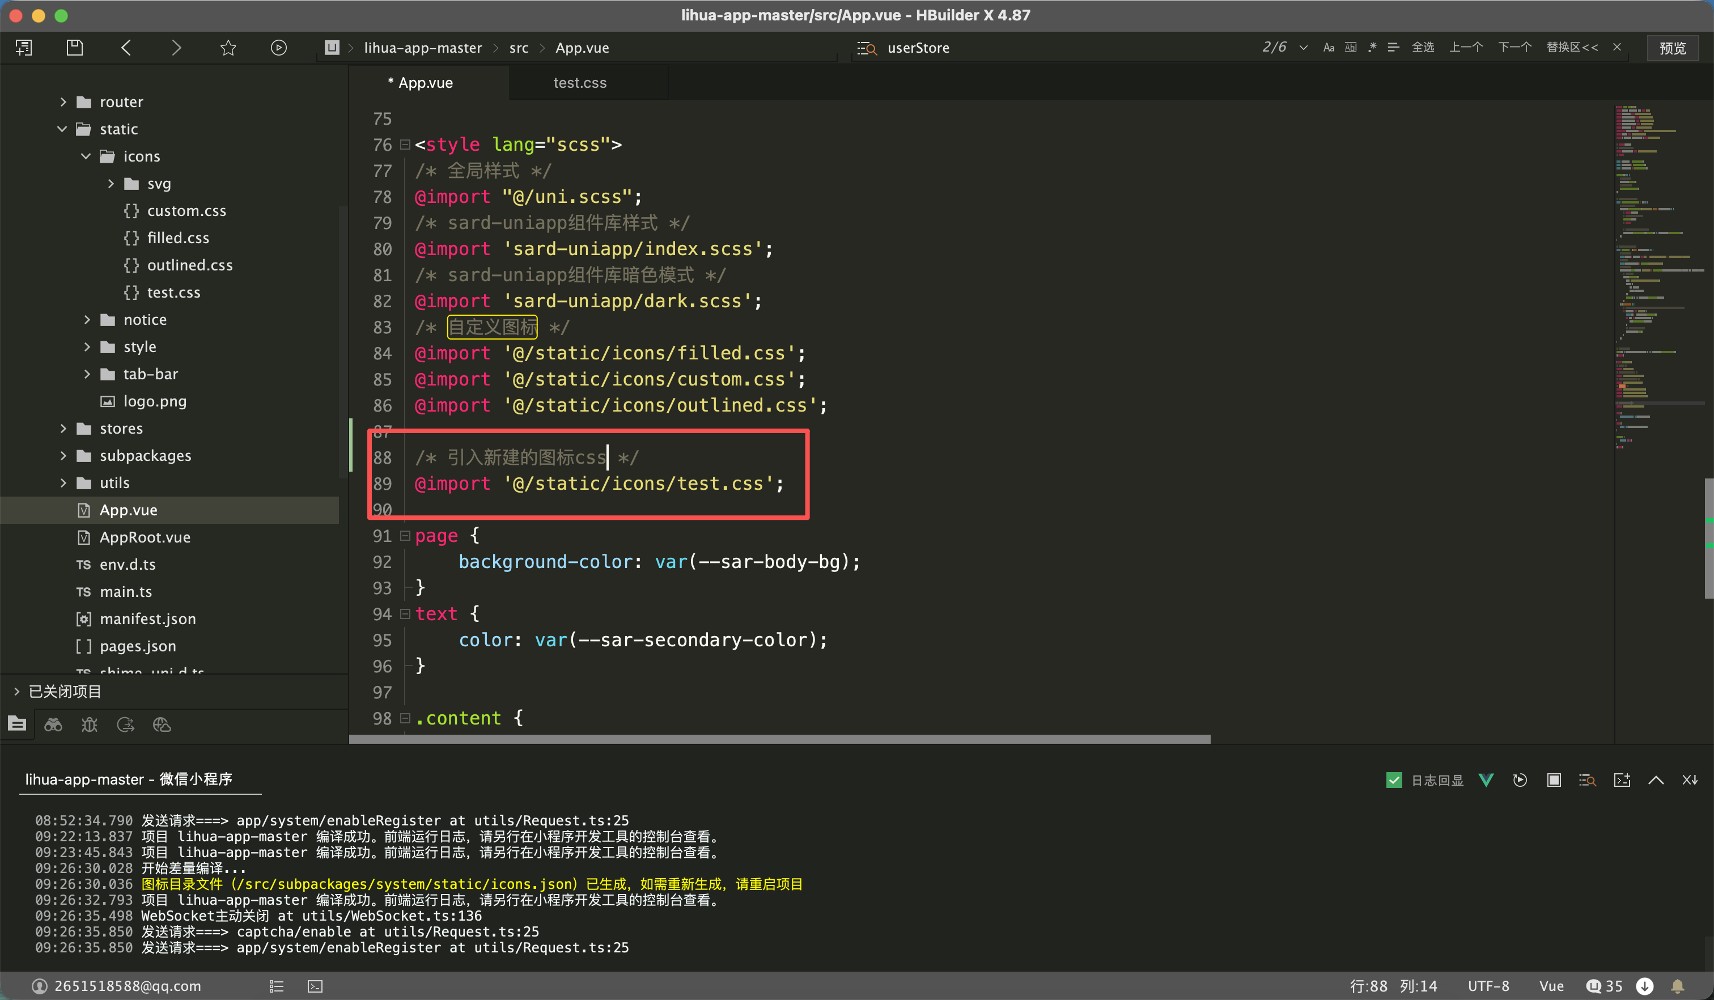1714x1000 pixels.
Task: Collapse the static folder
Action: pyautogui.click(x=62, y=129)
